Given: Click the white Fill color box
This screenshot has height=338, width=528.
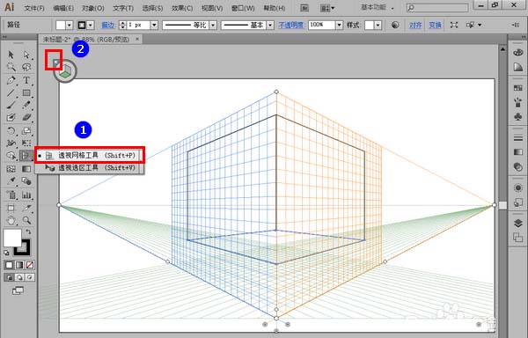Looking at the screenshot, I should coord(12,238).
